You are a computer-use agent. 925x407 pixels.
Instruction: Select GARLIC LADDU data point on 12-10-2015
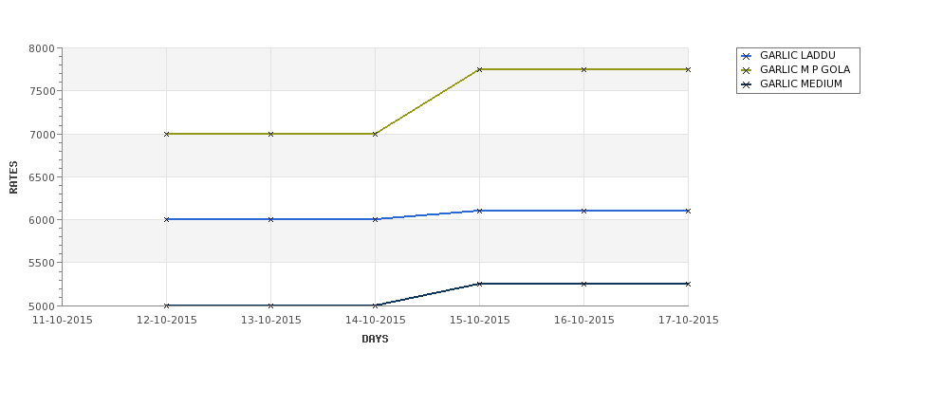(166, 219)
